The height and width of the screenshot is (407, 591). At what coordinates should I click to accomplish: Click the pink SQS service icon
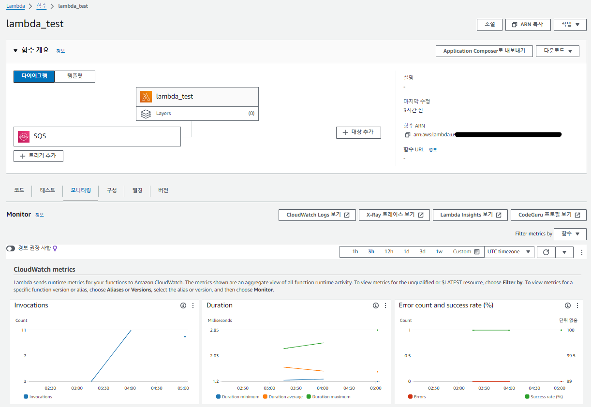24,136
